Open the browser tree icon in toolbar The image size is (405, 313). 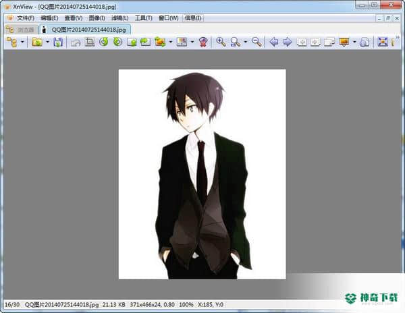pyautogui.click(x=12, y=42)
